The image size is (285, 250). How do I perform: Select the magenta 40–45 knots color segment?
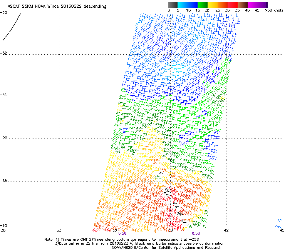pyautogui.click(x=253, y=5)
